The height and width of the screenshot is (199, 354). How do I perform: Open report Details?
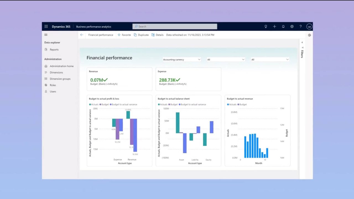(158, 35)
